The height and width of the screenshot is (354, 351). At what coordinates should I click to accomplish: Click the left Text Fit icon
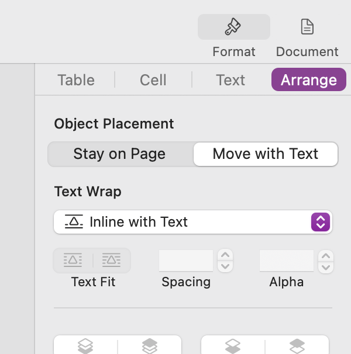click(x=73, y=261)
